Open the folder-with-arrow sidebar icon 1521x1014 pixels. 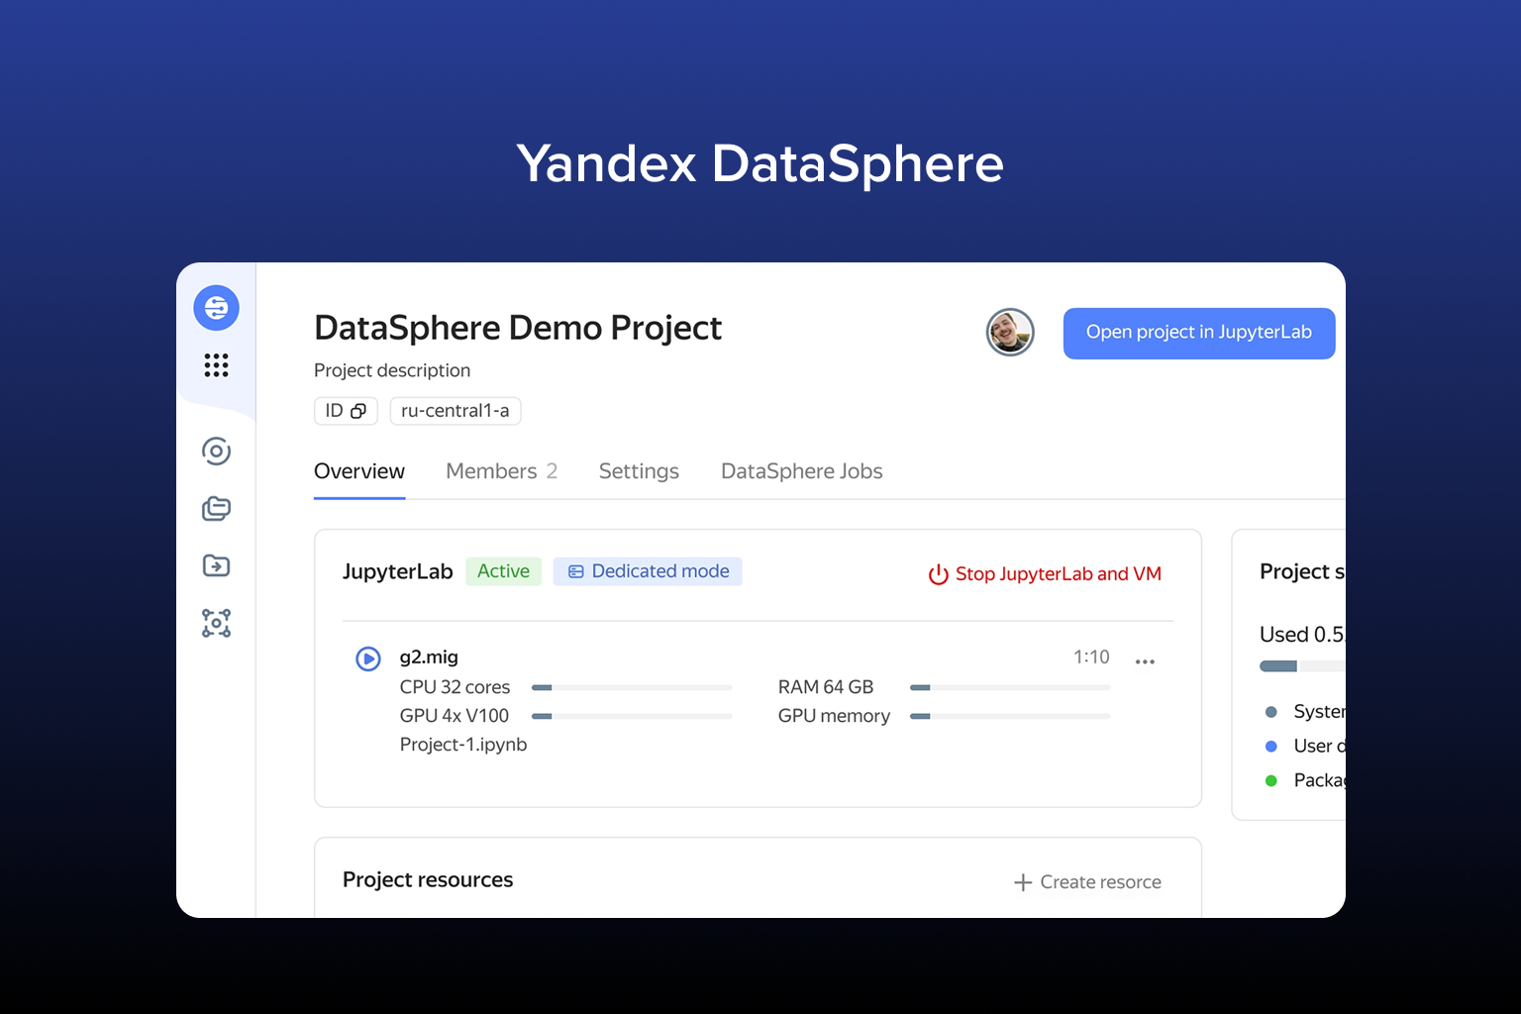pyautogui.click(x=216, y=565)
